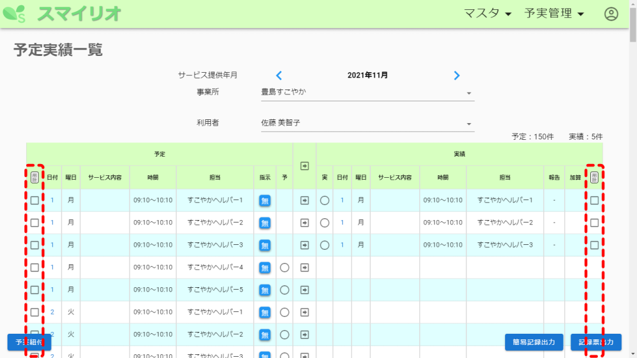Click transfer arrow for ヘルパー3 day 1 row

coord(305,245)
